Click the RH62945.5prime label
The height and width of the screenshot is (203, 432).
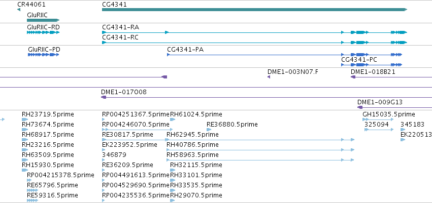pos(192,135)
